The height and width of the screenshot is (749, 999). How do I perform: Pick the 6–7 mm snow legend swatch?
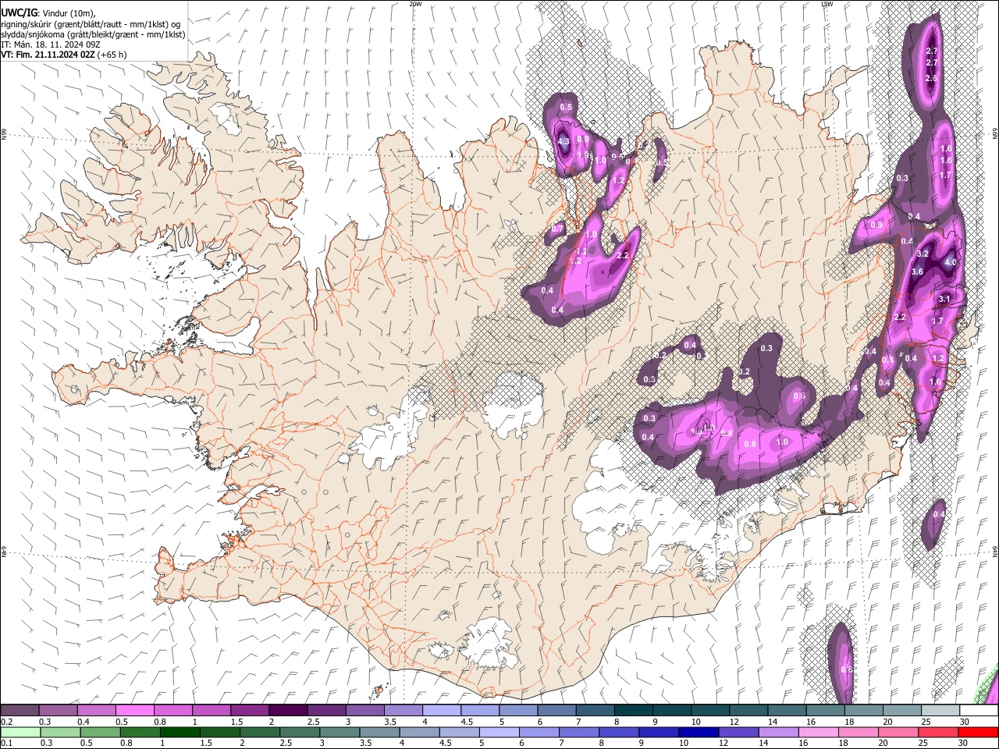tap(556, 710)
